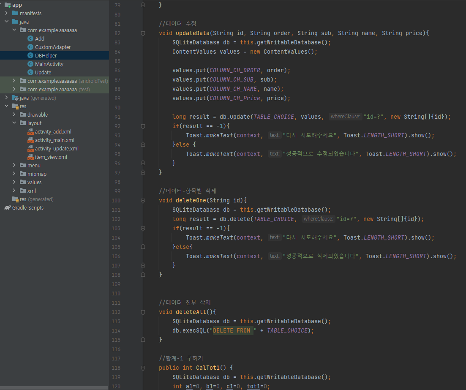Select Gradle Scripts node
This screenshot has width=466, height=390.
click(x=27, y=208)
